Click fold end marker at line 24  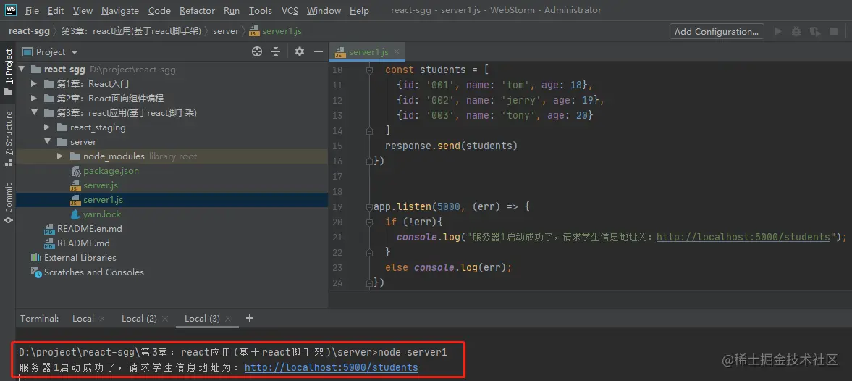pos(369,283)
